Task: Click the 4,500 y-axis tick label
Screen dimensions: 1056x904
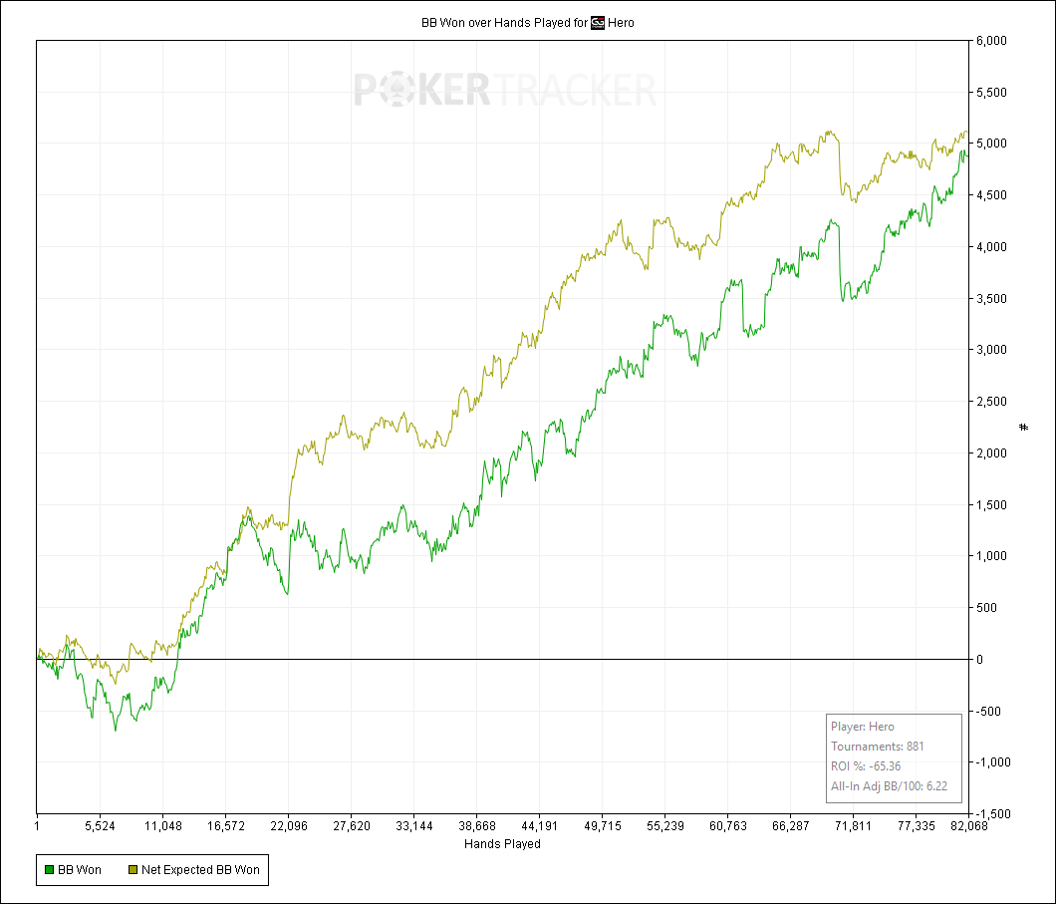Action: pyautogui.click(x=991, y=195)
